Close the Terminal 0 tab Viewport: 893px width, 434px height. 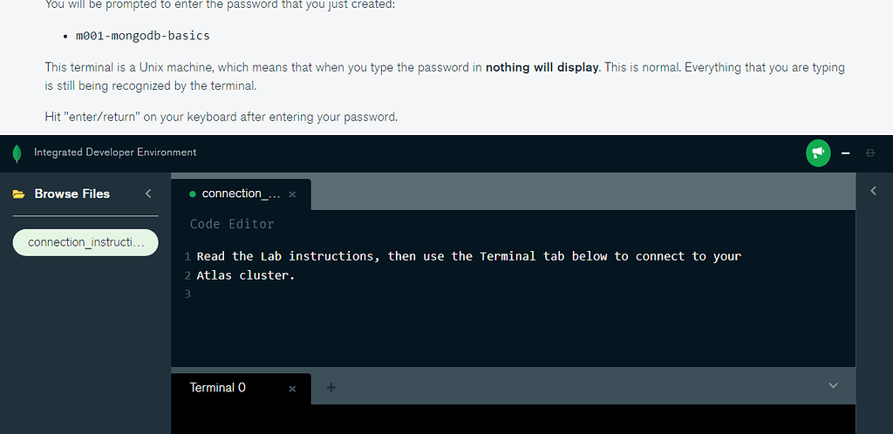click(x=292, y=388)
